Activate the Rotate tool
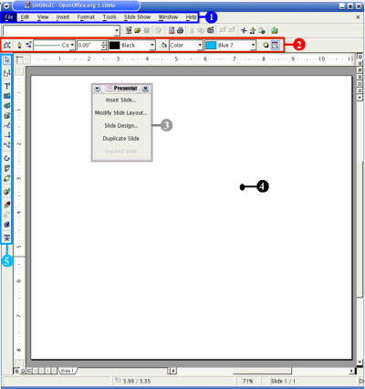365x389 pixels. click(x=6, y=158)
